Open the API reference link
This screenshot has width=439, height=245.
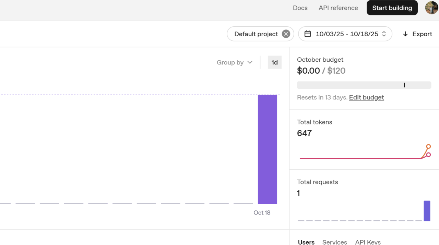338,8
